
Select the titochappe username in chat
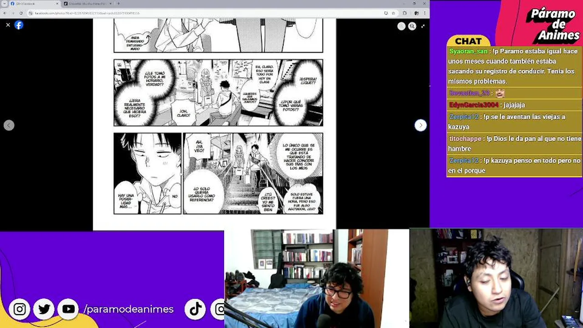coord(465,138)
